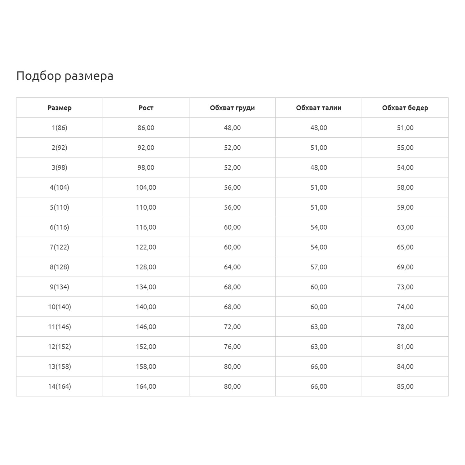Select the size cell 10(140)
465x465 pixels.
60,307
